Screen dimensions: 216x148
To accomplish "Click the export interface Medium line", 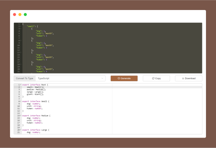I will pyautogui.click(x=36, y=116).
